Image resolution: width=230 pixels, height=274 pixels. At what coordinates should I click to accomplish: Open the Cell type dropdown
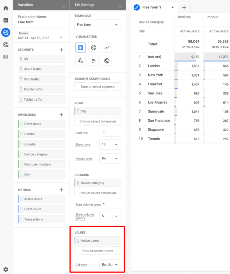pos(110,264)
